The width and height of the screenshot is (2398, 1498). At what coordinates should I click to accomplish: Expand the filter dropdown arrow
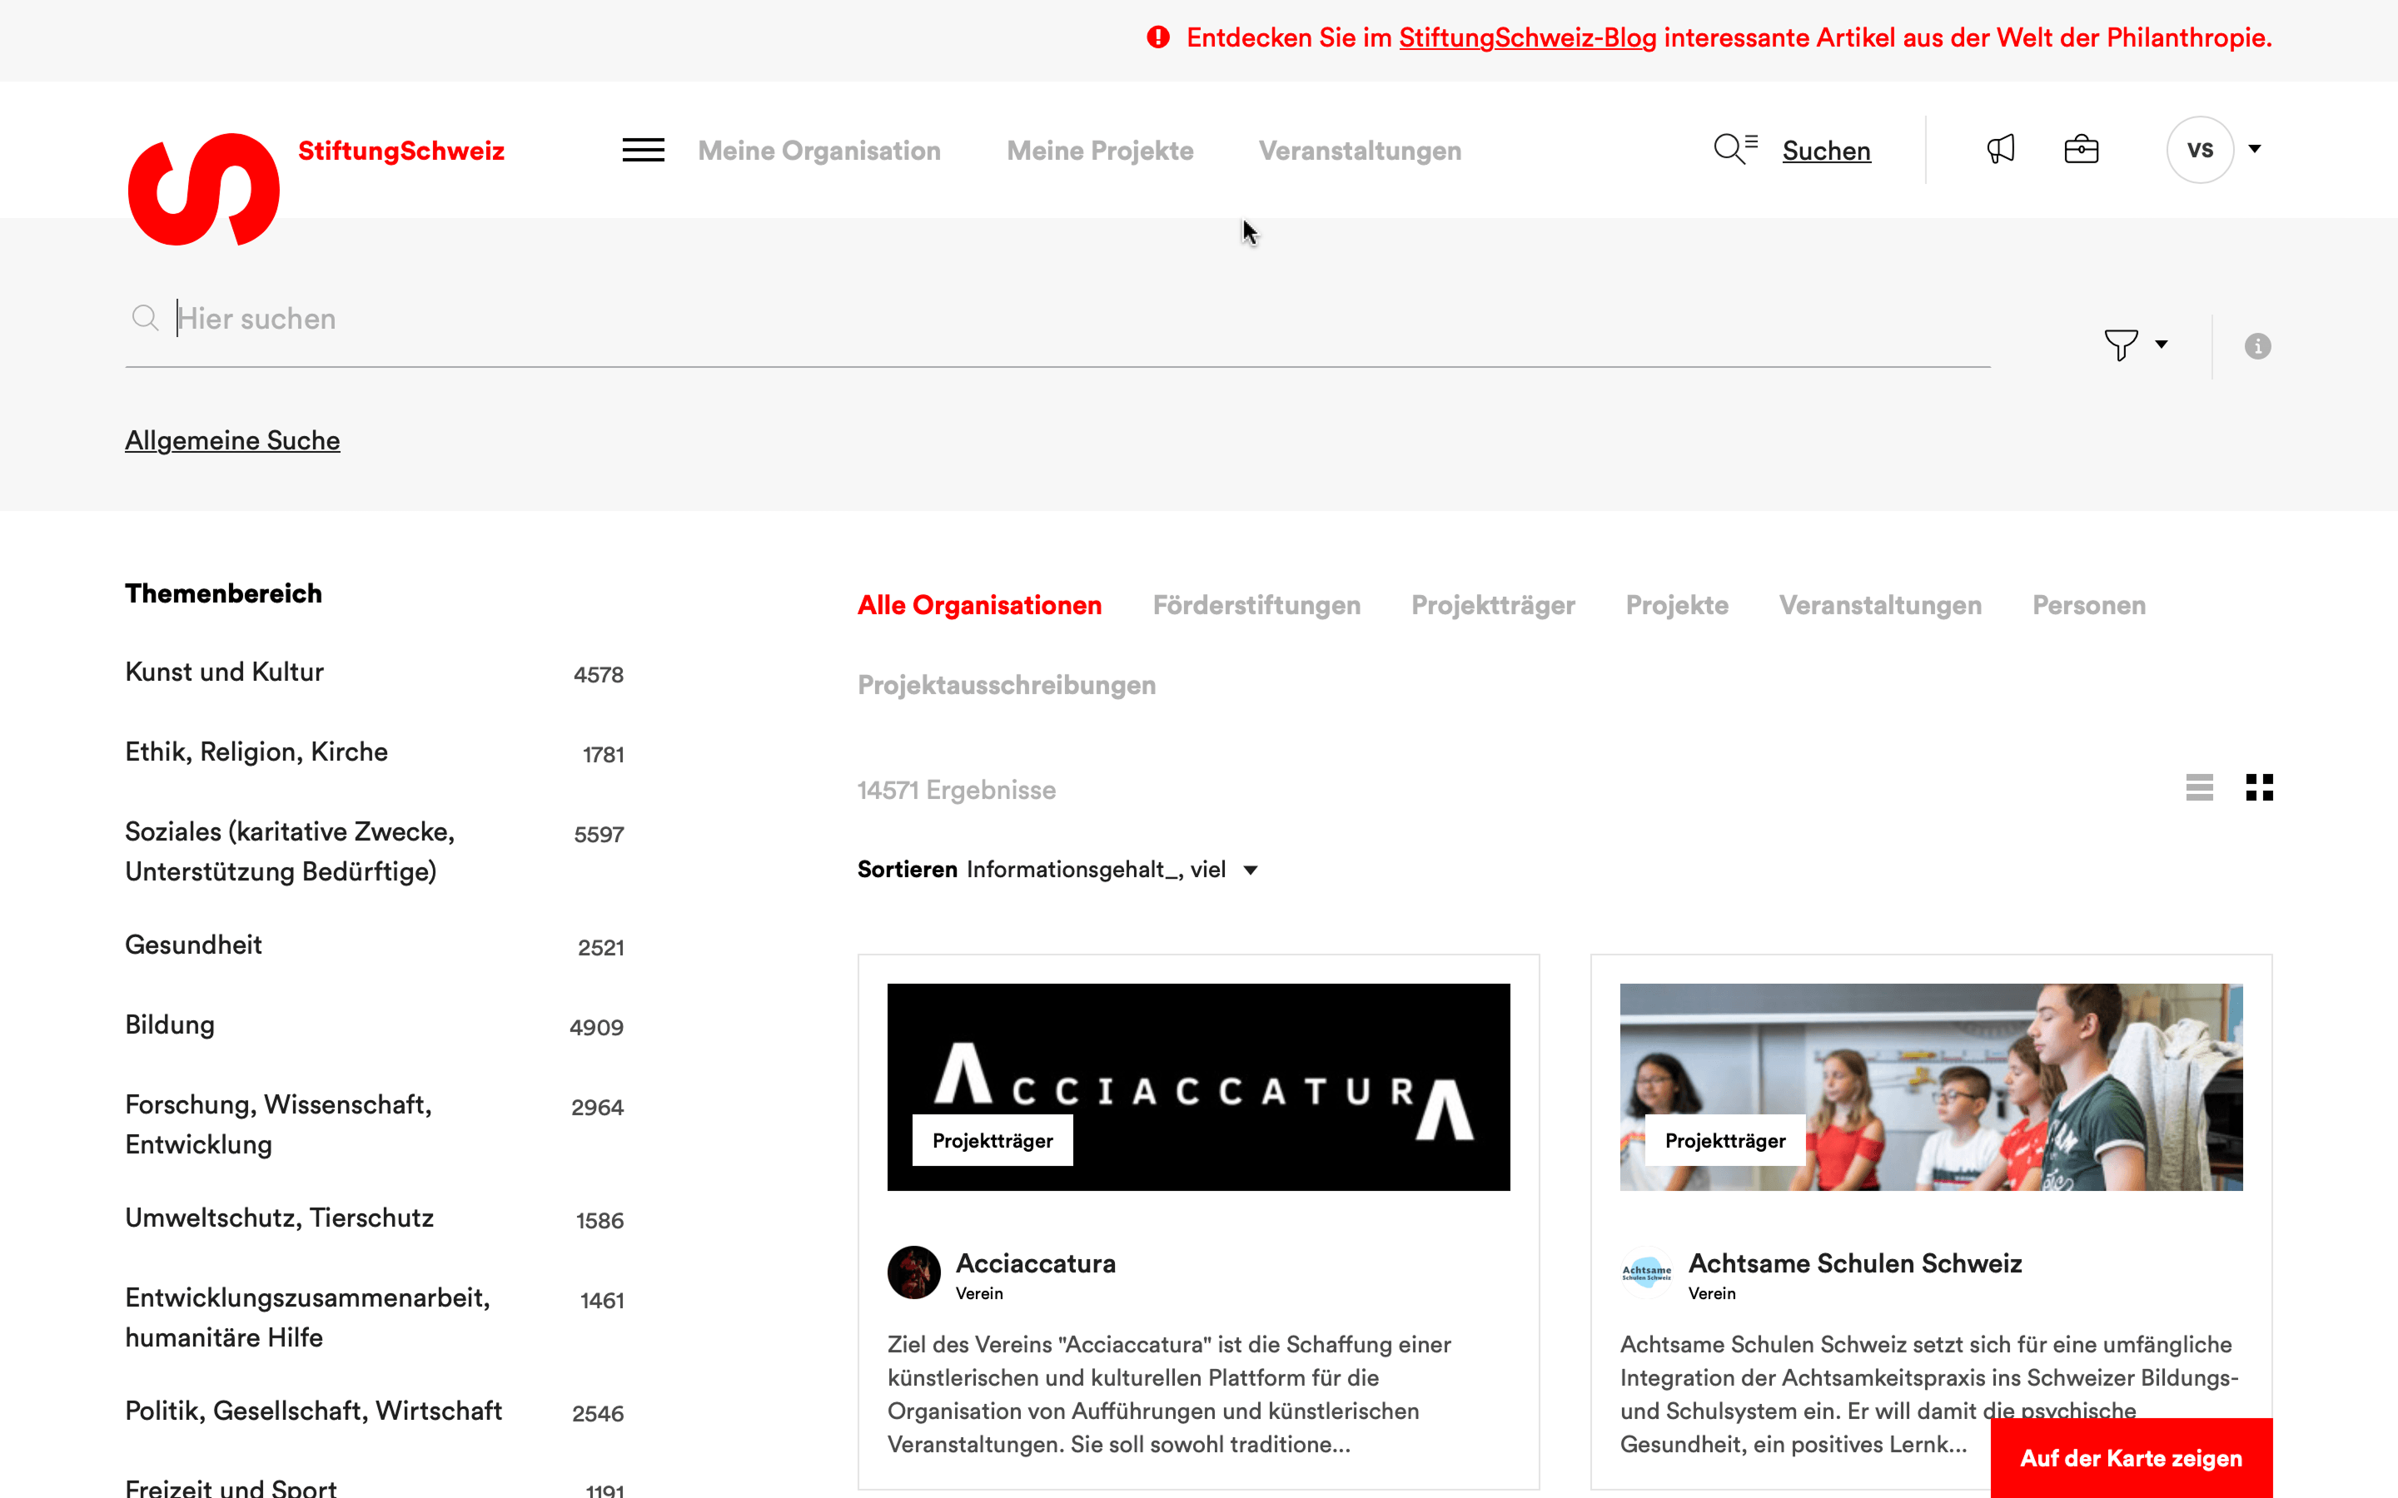[2162, 345]
